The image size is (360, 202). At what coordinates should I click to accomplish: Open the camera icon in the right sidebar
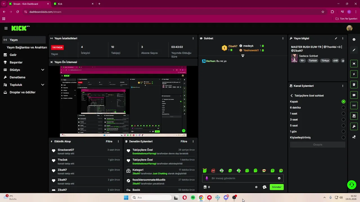click(x=354, y=116)
